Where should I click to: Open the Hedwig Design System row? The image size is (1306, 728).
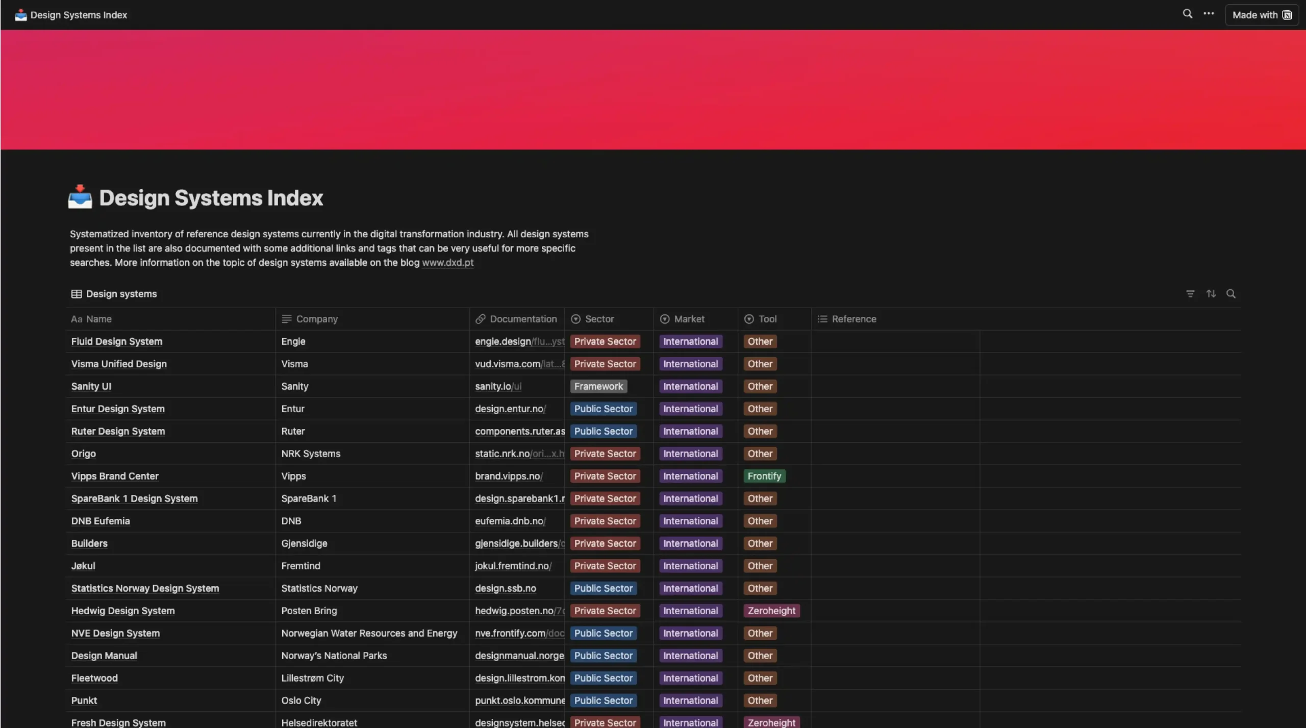123,611
